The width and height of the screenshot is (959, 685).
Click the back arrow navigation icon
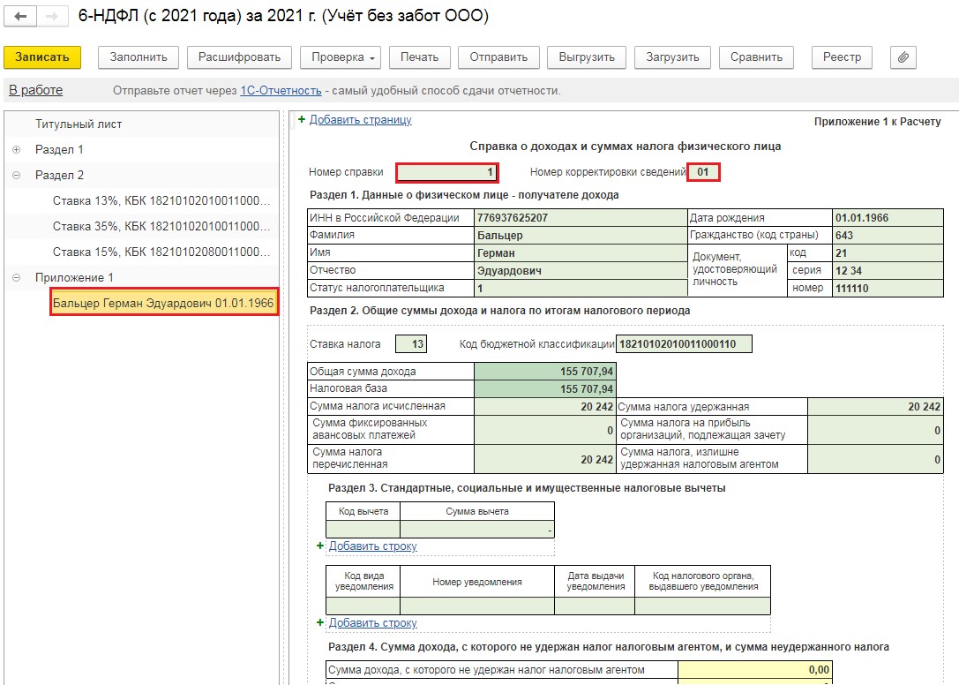coord(20,16)
